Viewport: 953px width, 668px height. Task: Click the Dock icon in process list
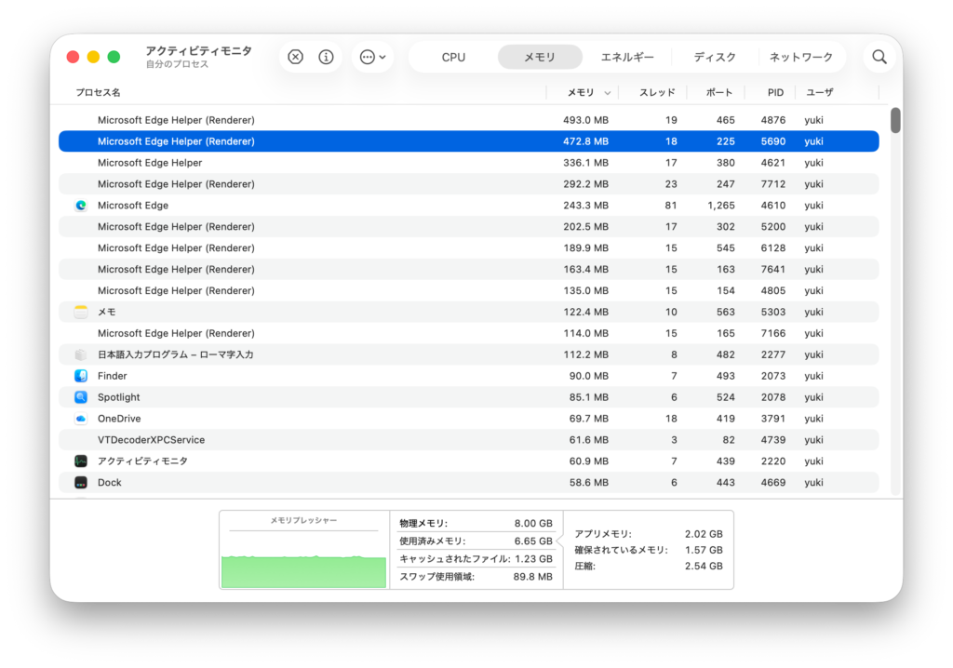(81, 482)
